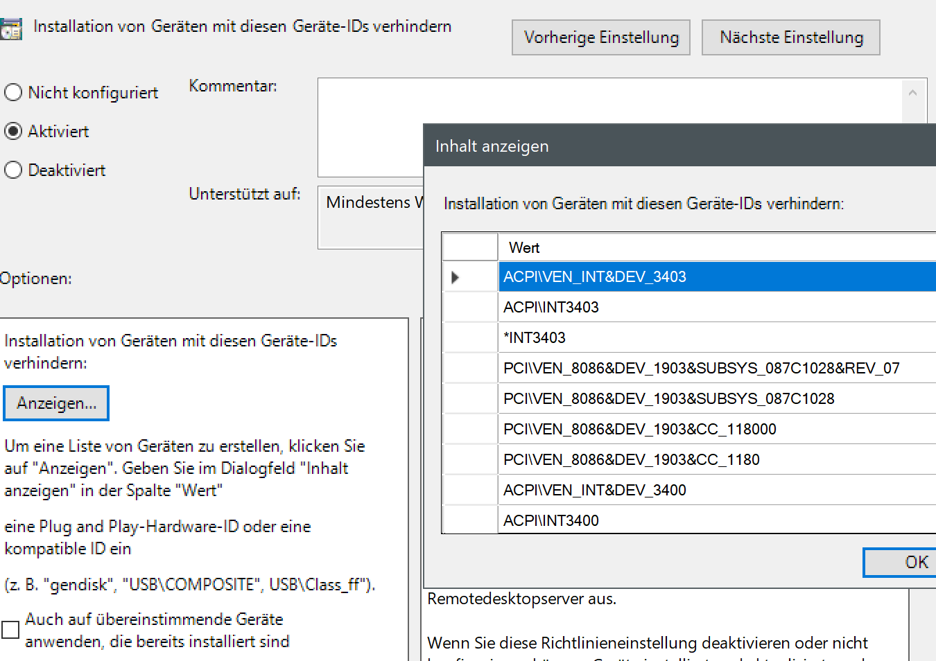Click inside the Kommentar text box
Viewport: 936px width, 661px height.
(609, 101)
